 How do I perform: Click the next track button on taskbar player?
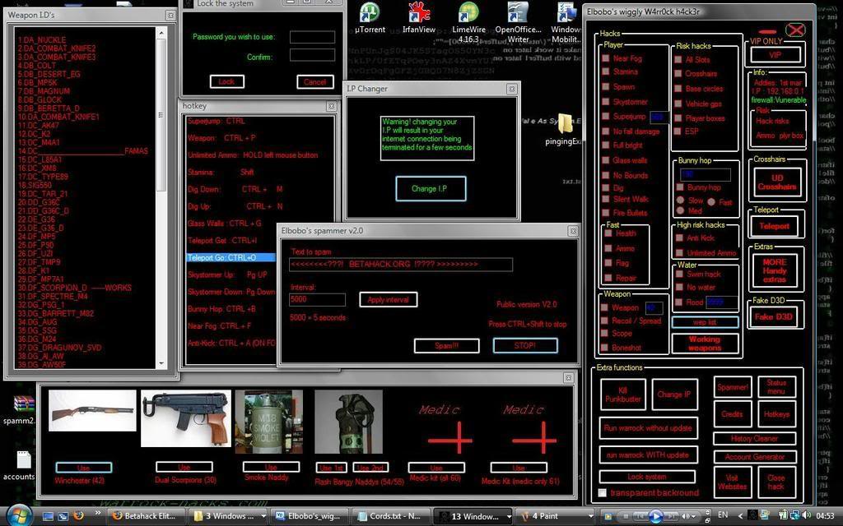[x=670, y=516]
